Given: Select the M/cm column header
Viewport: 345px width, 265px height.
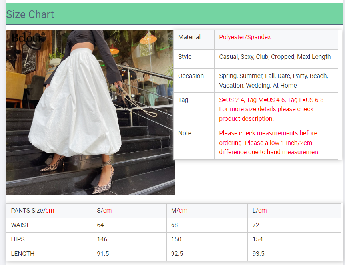Looking at the screenshot, I should pyautogui.click(x=179, y=211).
